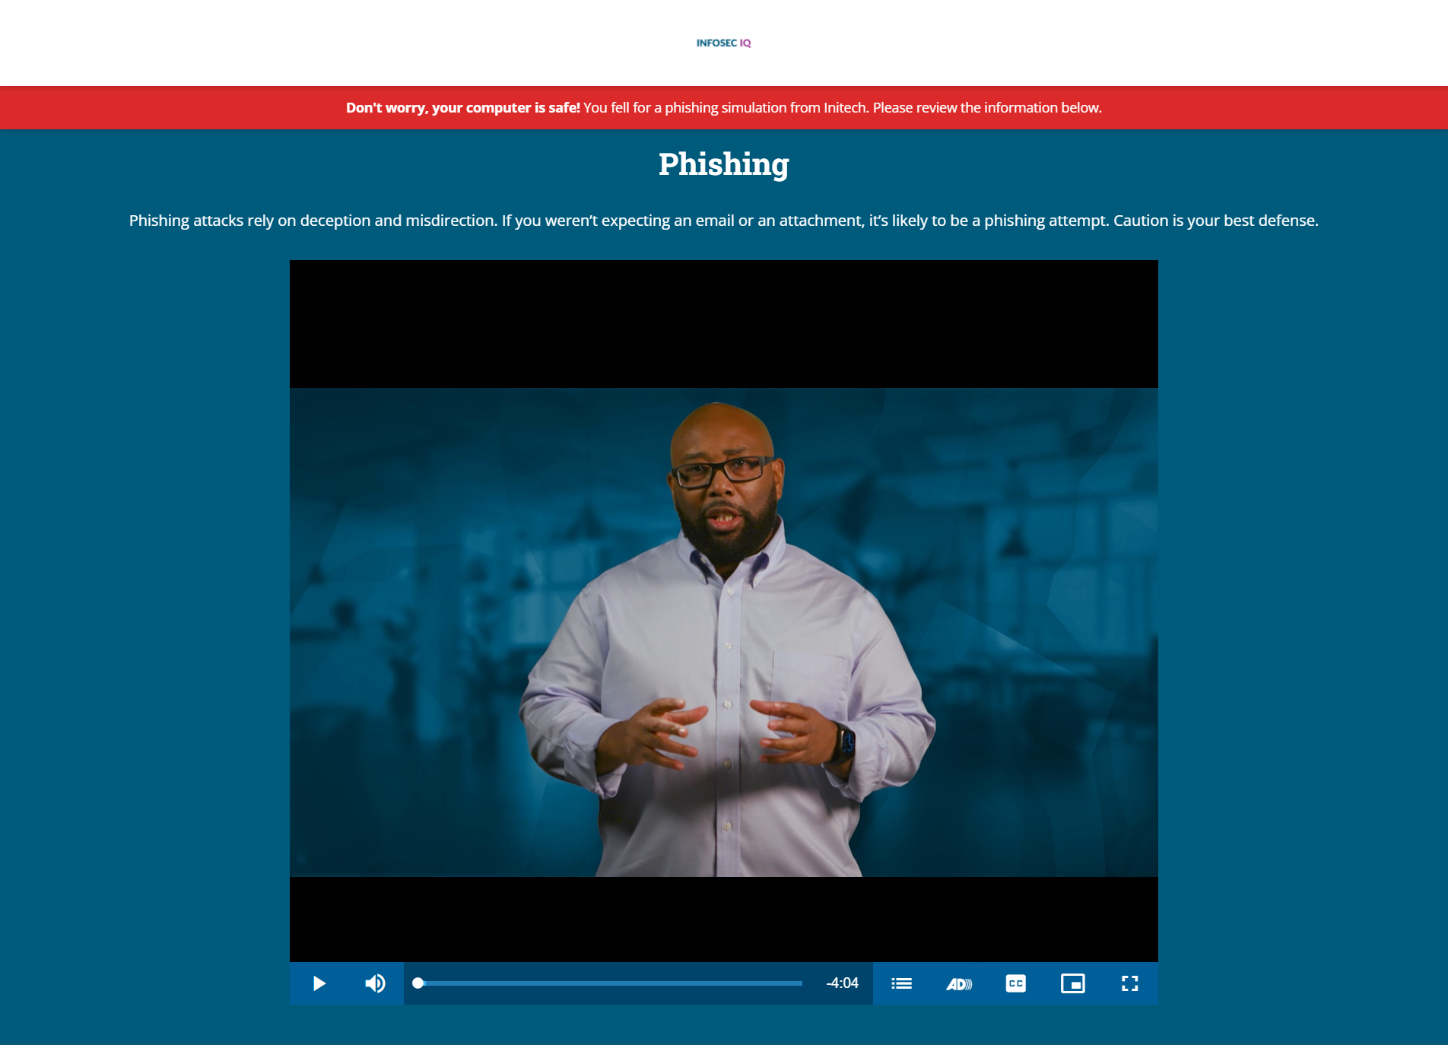This screenshot has height=1045, width=1448.
Task: Click the middle of the video progress bar
Action: pos(610,983)
